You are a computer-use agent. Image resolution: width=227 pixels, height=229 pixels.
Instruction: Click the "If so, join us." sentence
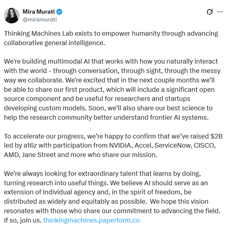23,220
